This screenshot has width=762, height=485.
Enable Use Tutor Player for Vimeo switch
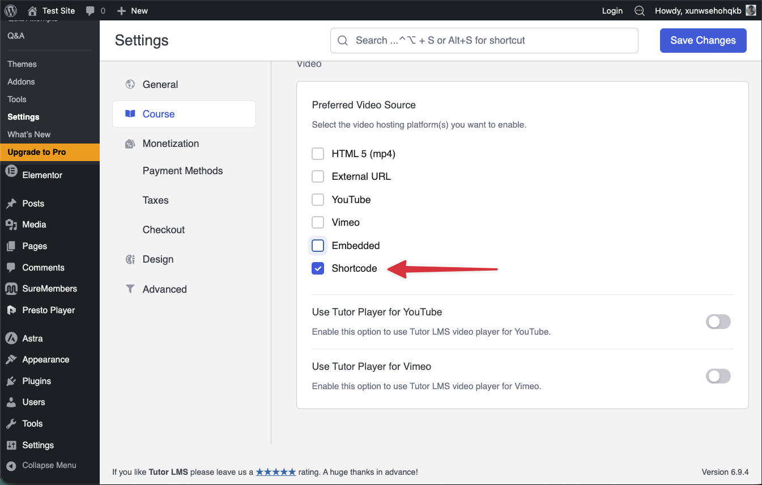[718, 376]
